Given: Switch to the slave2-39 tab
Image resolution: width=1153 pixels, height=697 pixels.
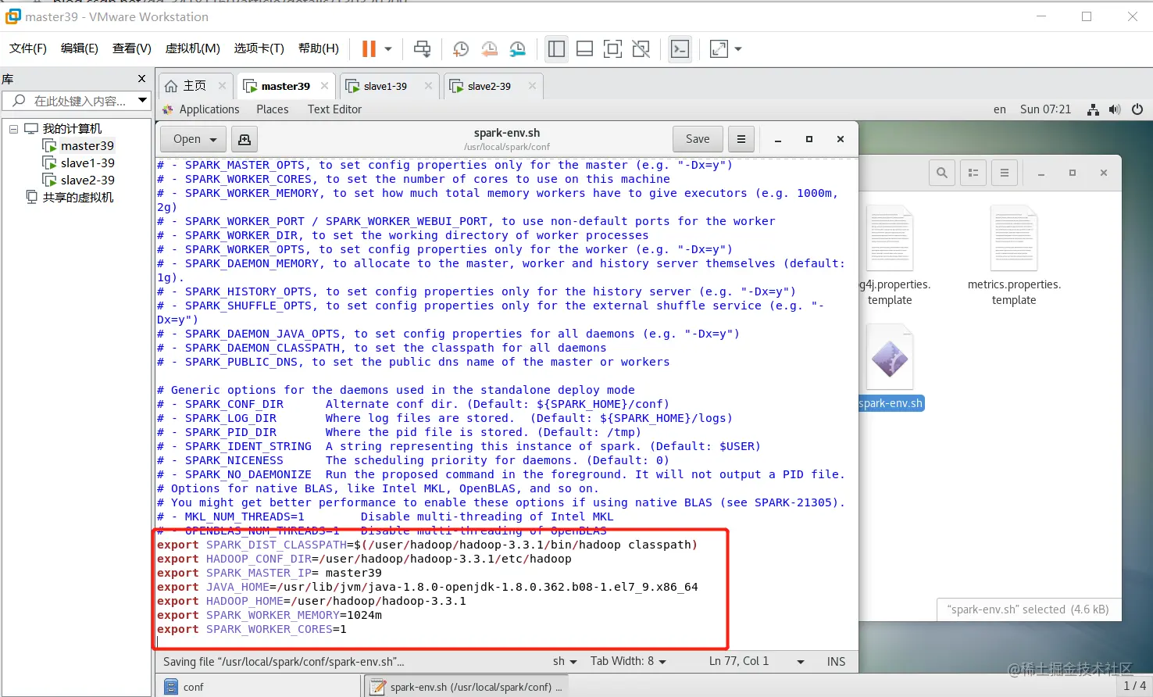Looking at the screenshot, I should [x=489, y=86].
